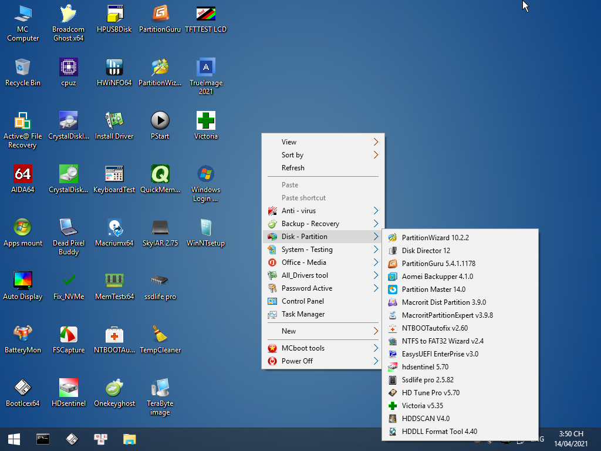The height and width of the screenshot is (451, 601).
Task: Select the AIDA64 desktop icon
Action: (23, 179)
